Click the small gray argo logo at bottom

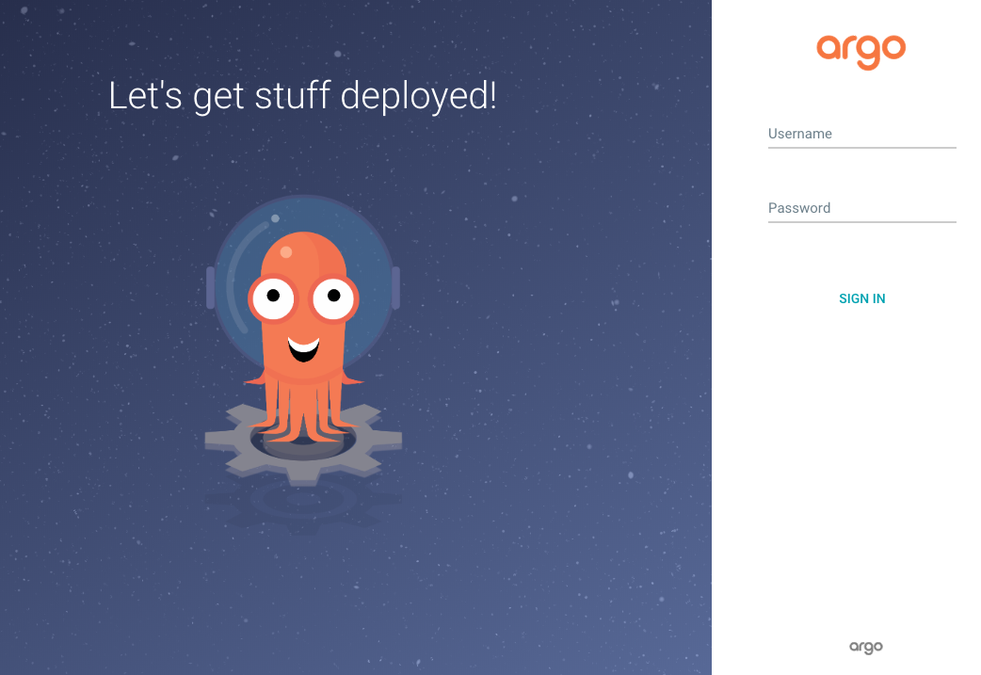pyautogui.click(x=866, y=647)
